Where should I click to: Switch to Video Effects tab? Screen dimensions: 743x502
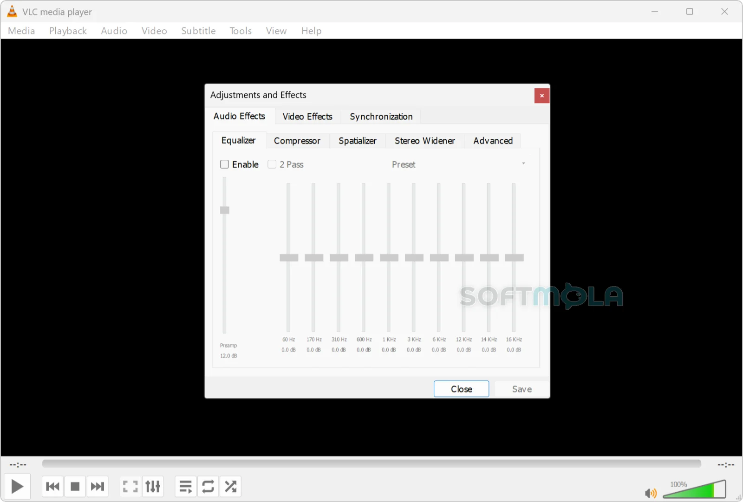[307, 117]
